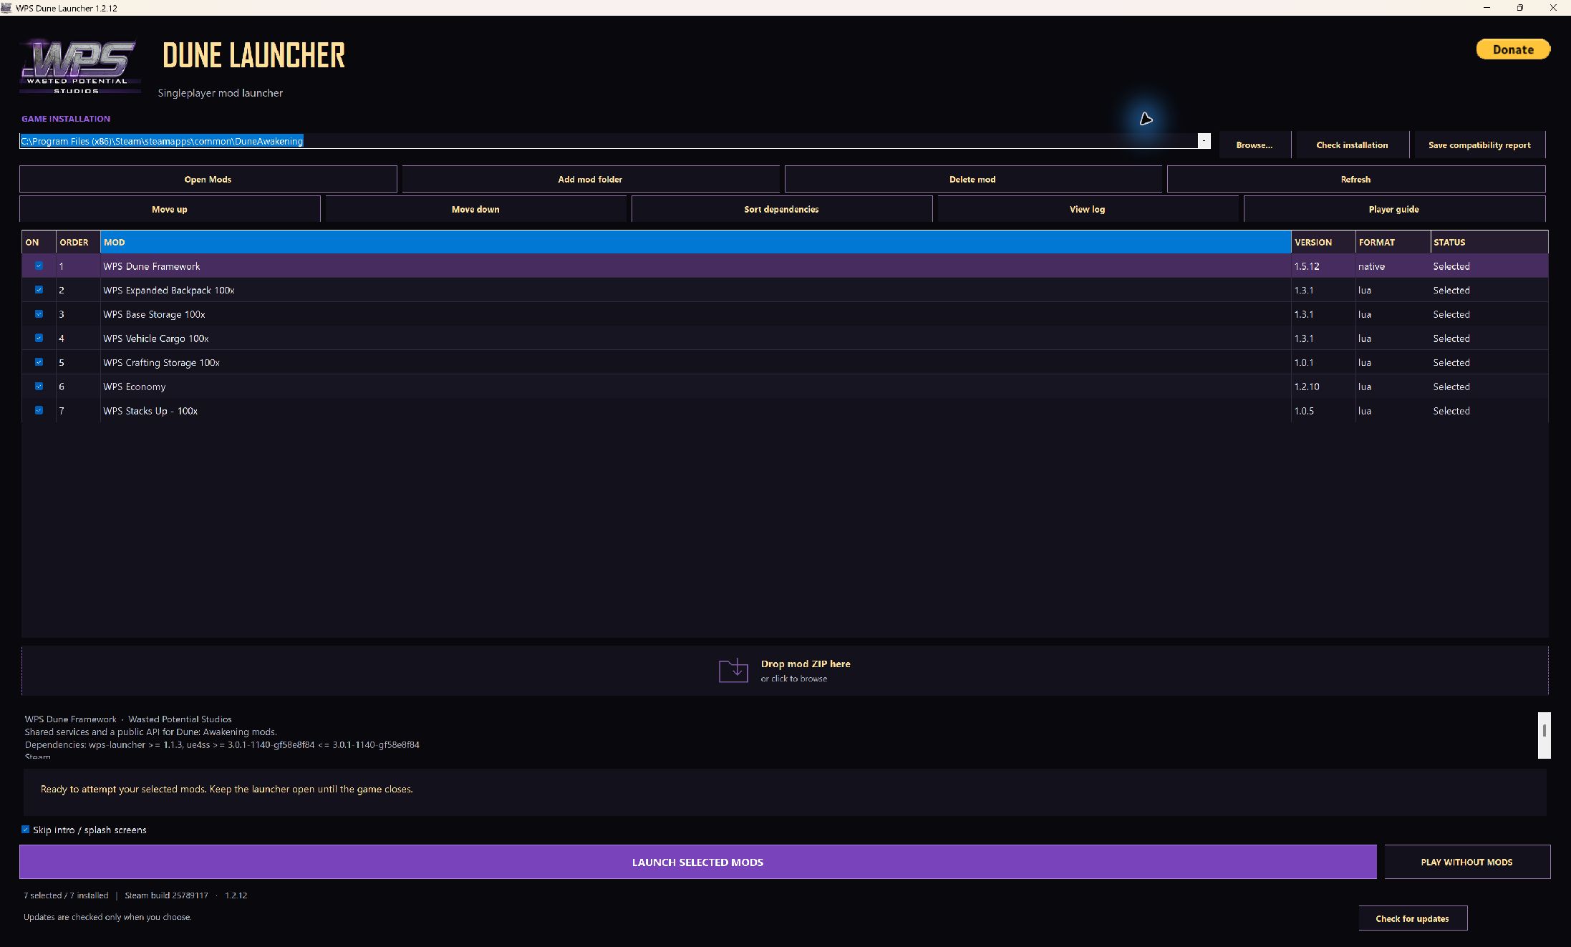The image size is (1571, 947).
Task: Disable the WPS Base Storage 100x mod
Action: coord(39,314)
